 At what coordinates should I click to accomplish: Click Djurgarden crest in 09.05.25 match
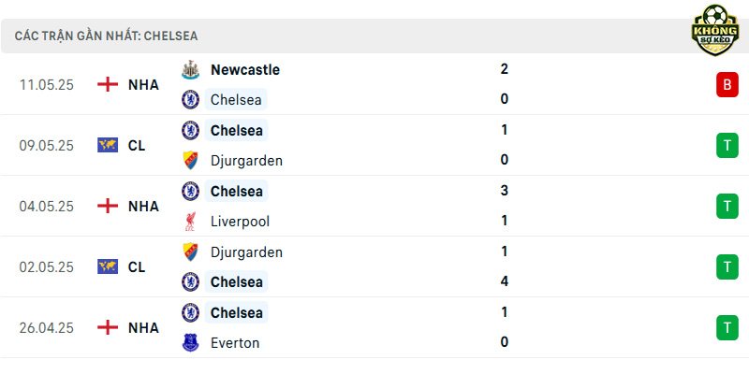pos(191,160)
